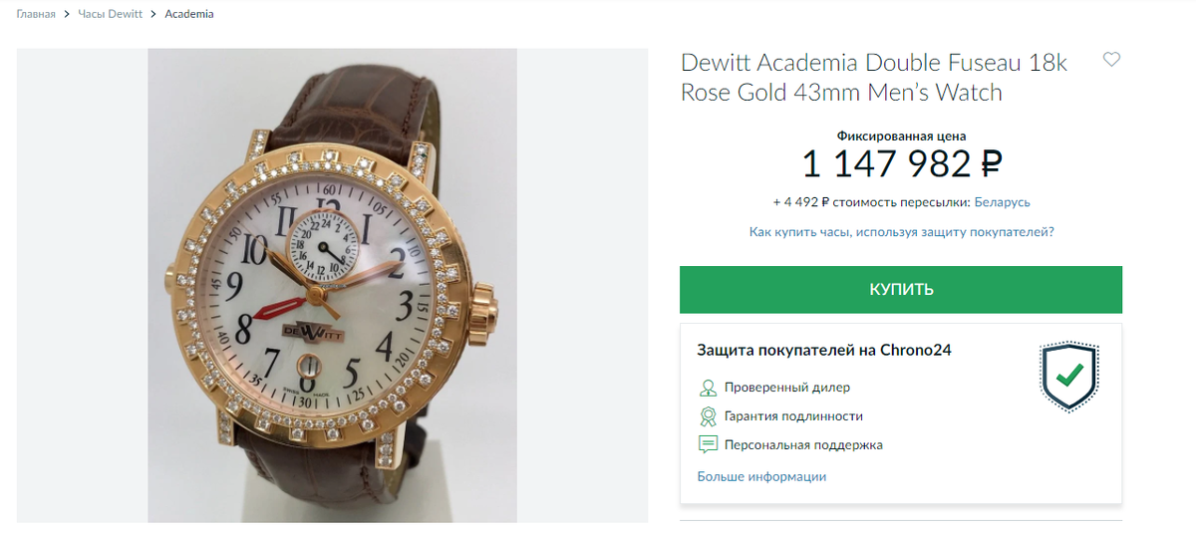Click the Гарантия подлинности text
Screen dimensions: 1196x533
(794, 416)
